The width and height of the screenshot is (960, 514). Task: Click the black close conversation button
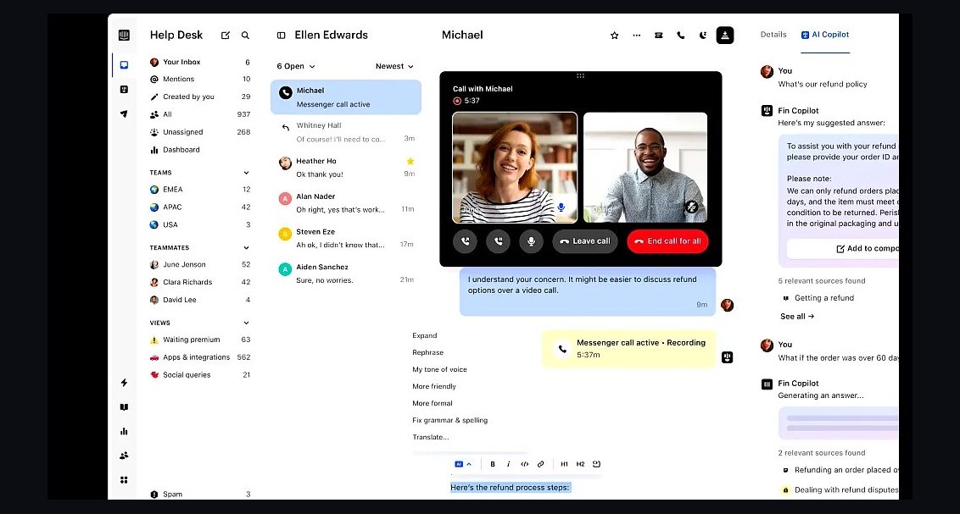(x=725, y=36)
